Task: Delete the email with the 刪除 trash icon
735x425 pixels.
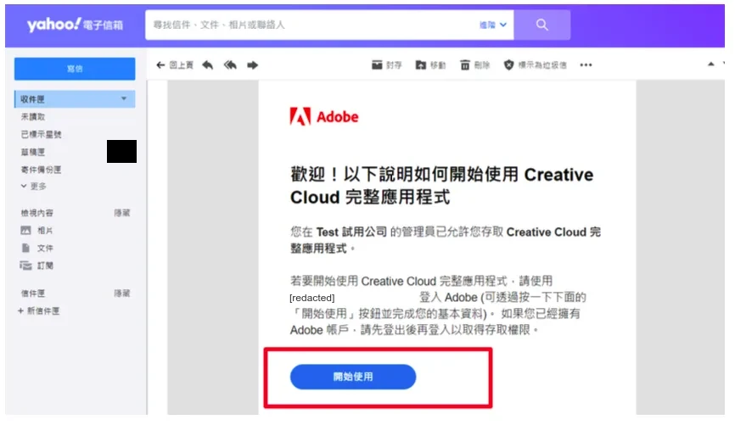Action: [x=464, y=65]
